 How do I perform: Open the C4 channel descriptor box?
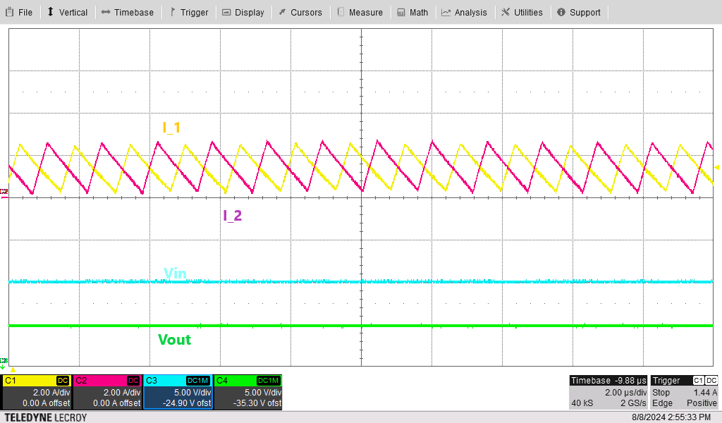[248, 392]
